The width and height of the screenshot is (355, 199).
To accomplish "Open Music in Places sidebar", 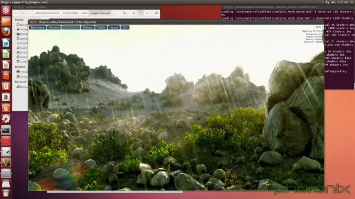I will 22,48.
